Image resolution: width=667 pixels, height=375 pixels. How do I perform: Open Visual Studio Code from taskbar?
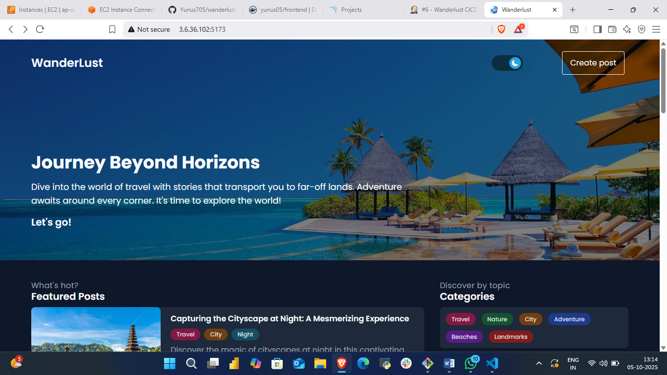pyautogui.click(x=492, y=363)
